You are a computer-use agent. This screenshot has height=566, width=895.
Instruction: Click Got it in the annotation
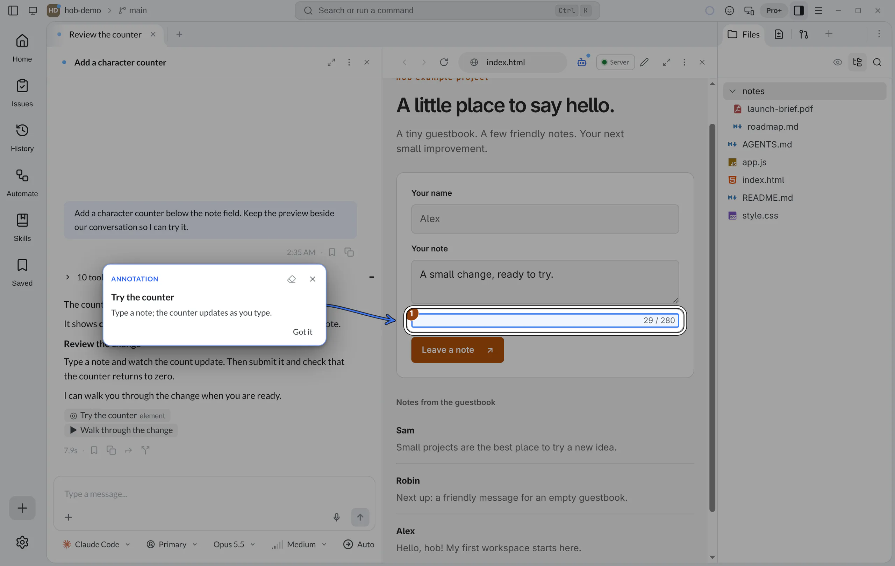pos(302,332)
